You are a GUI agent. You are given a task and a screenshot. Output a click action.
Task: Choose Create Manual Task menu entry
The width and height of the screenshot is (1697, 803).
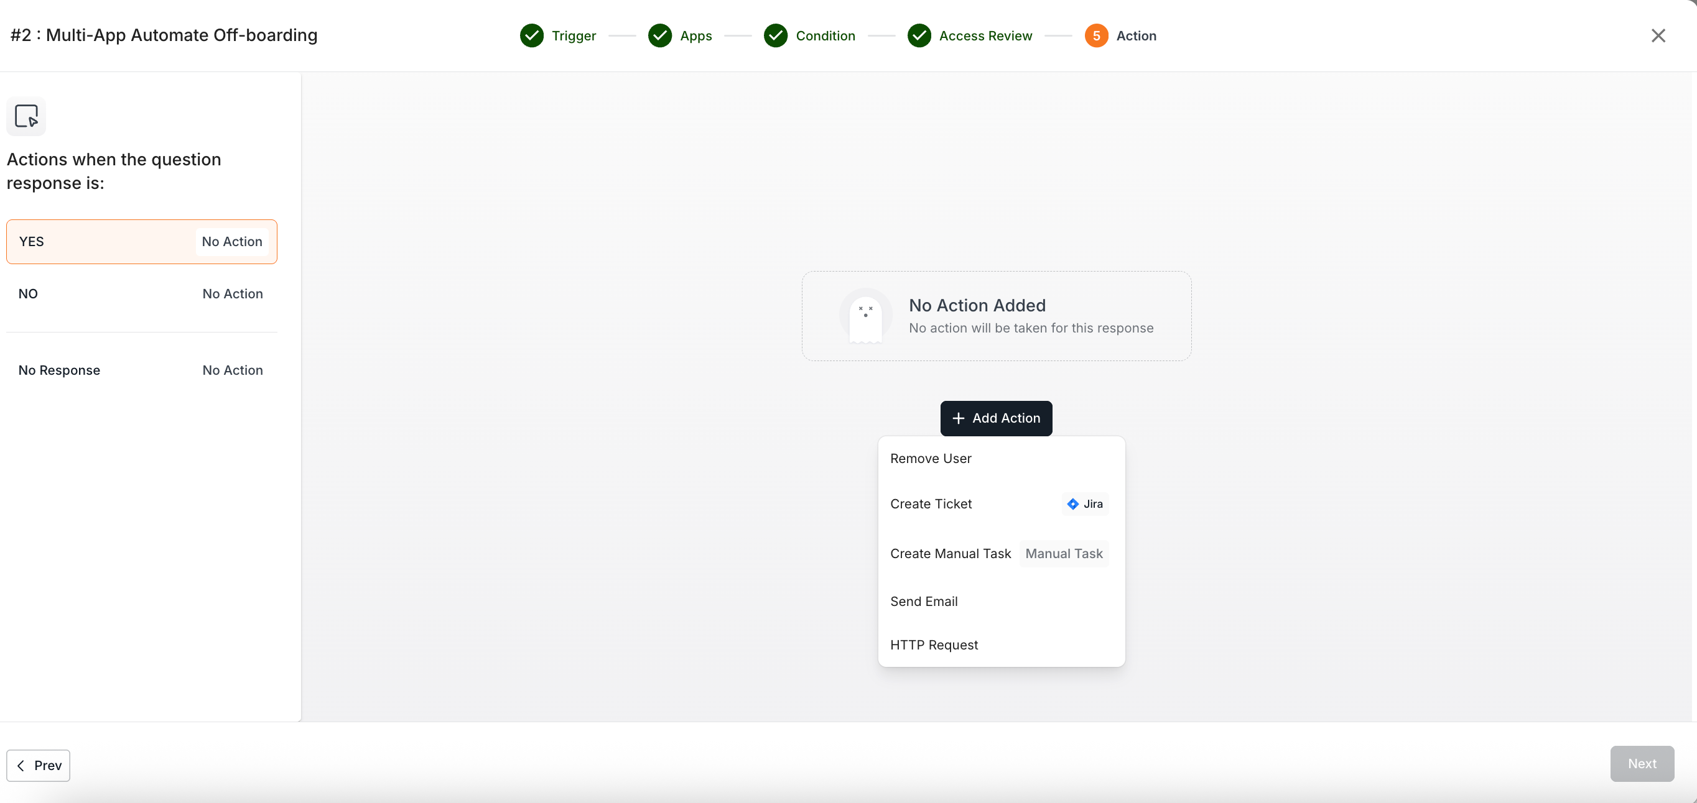click(950, 554)
